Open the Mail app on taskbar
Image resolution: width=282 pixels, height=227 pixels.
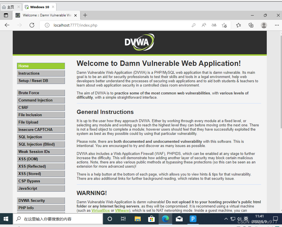[x=179, y=219]
